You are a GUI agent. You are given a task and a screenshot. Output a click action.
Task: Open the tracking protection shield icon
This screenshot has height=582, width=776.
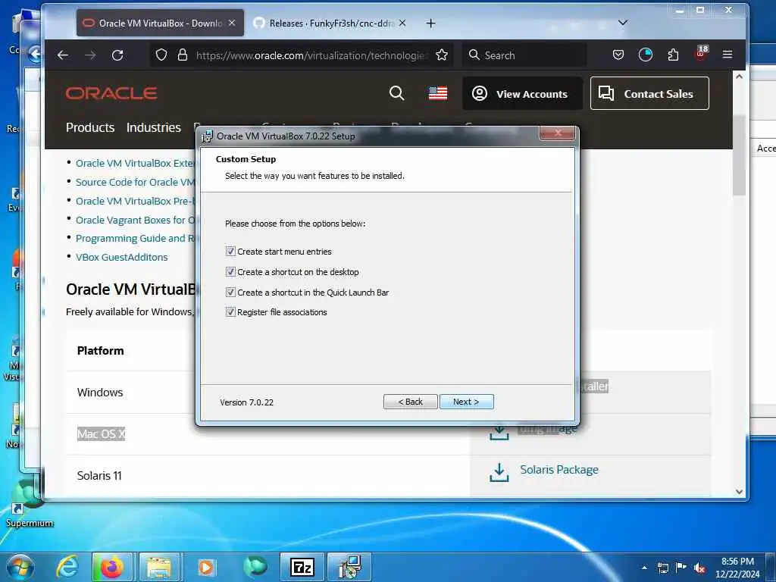[161, 55]
